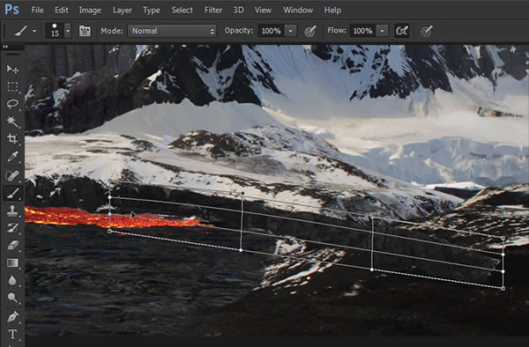Open the Mode Normal dropdown

(x=172, y=31)
